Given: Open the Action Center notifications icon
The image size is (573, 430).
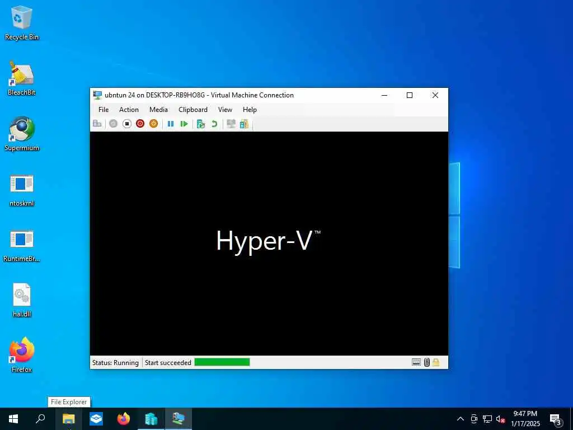Looking at the screenshot, I should coord(555,419).
